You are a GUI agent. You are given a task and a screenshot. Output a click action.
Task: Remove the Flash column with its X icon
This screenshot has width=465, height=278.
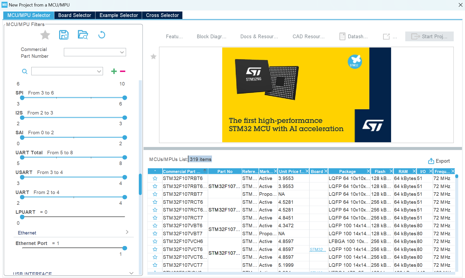[x=392, y=171]
